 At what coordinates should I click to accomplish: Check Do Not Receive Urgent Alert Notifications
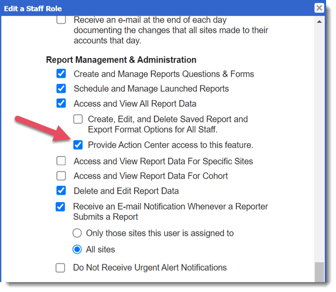61,268
